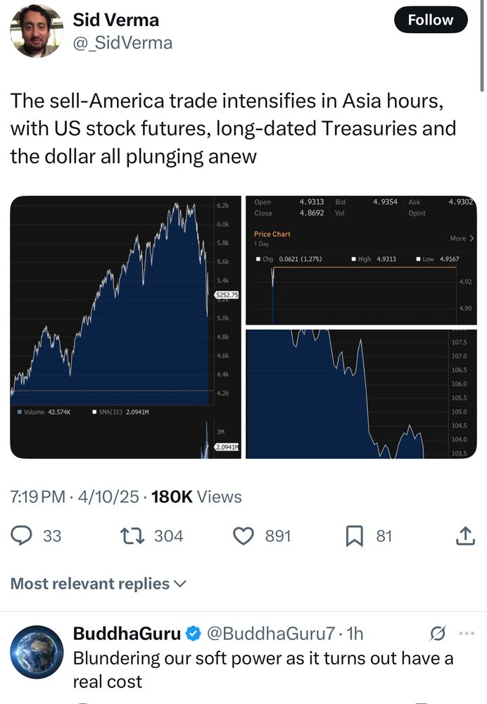Open the S&P futures chart image

126,327
